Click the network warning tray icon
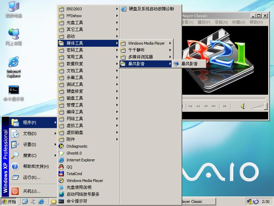The image size is (274, 206). pyautogui.click(x=249, y=202)
